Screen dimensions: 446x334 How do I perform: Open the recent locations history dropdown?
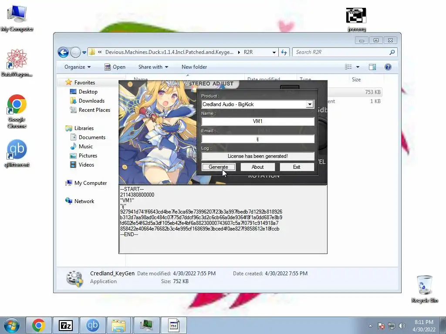84,53
